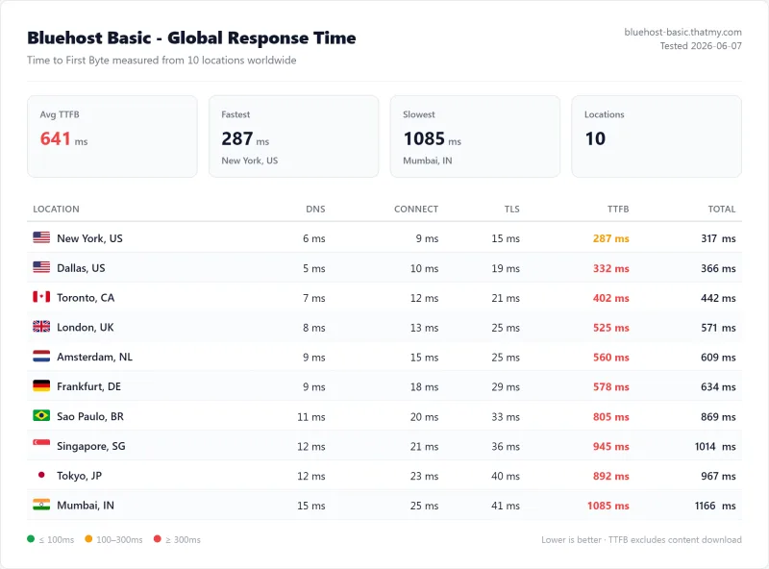
Task: Click the 40 ms TLS value for Tokyo
Action: point(506,476)
